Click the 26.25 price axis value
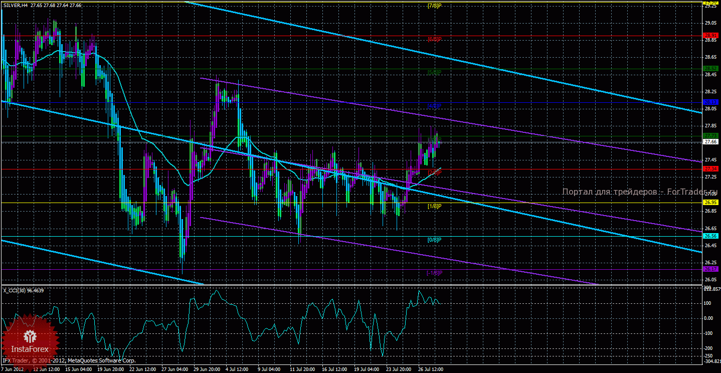 click(x=711, y=263)
